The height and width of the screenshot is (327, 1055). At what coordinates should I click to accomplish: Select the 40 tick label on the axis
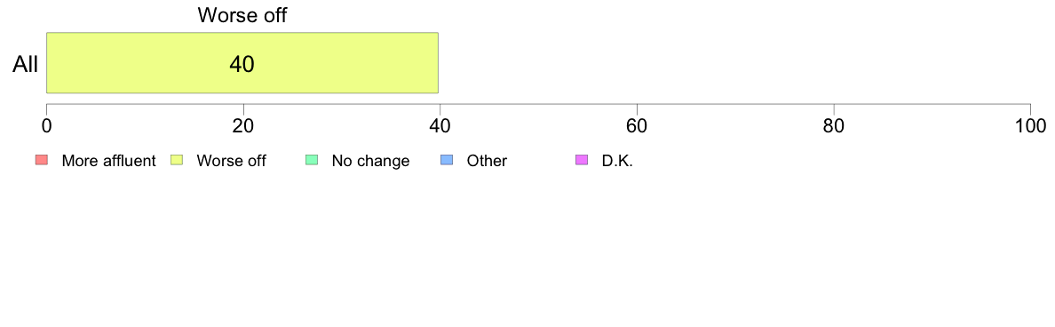coord(440,126)
